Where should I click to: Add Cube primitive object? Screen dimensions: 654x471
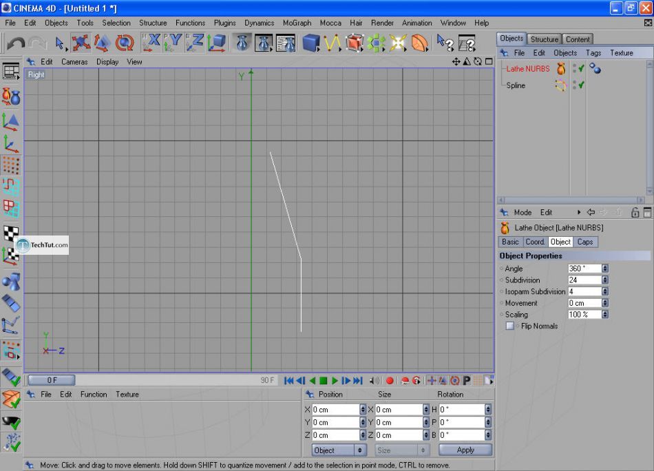(310, 43)
